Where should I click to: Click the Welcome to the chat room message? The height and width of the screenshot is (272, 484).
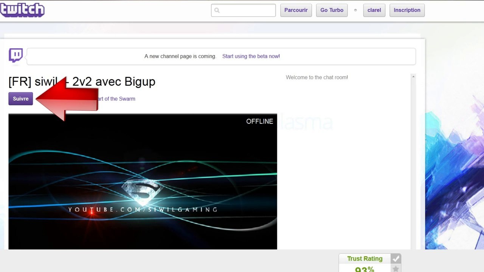pyautogui.click(x=317, y=77)
